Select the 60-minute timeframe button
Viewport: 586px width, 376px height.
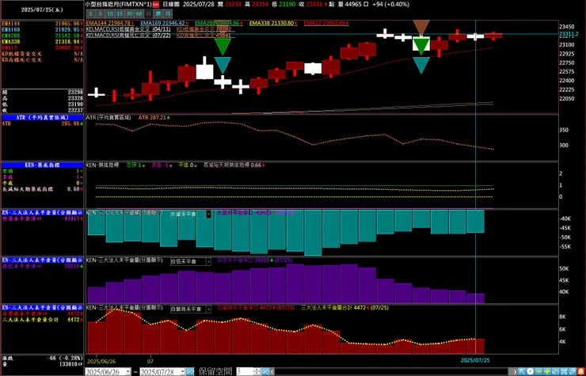point(139,13)
